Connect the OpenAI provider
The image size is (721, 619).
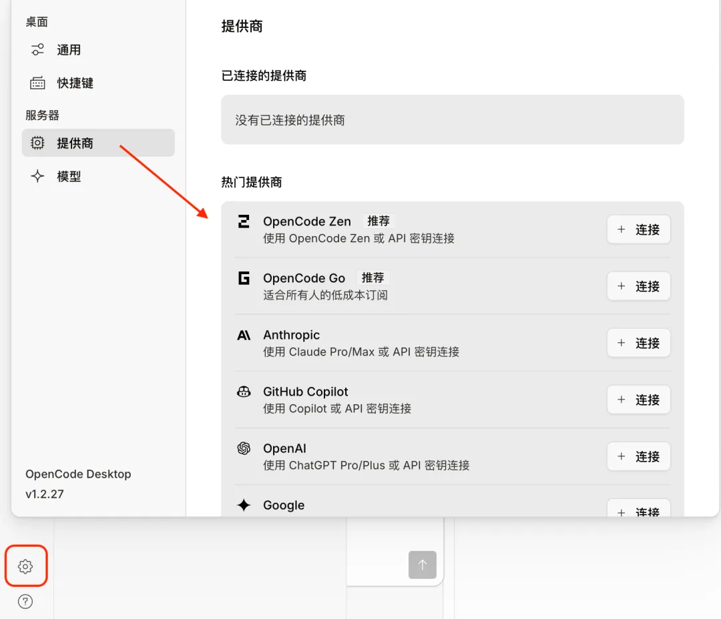coord(638,456)
